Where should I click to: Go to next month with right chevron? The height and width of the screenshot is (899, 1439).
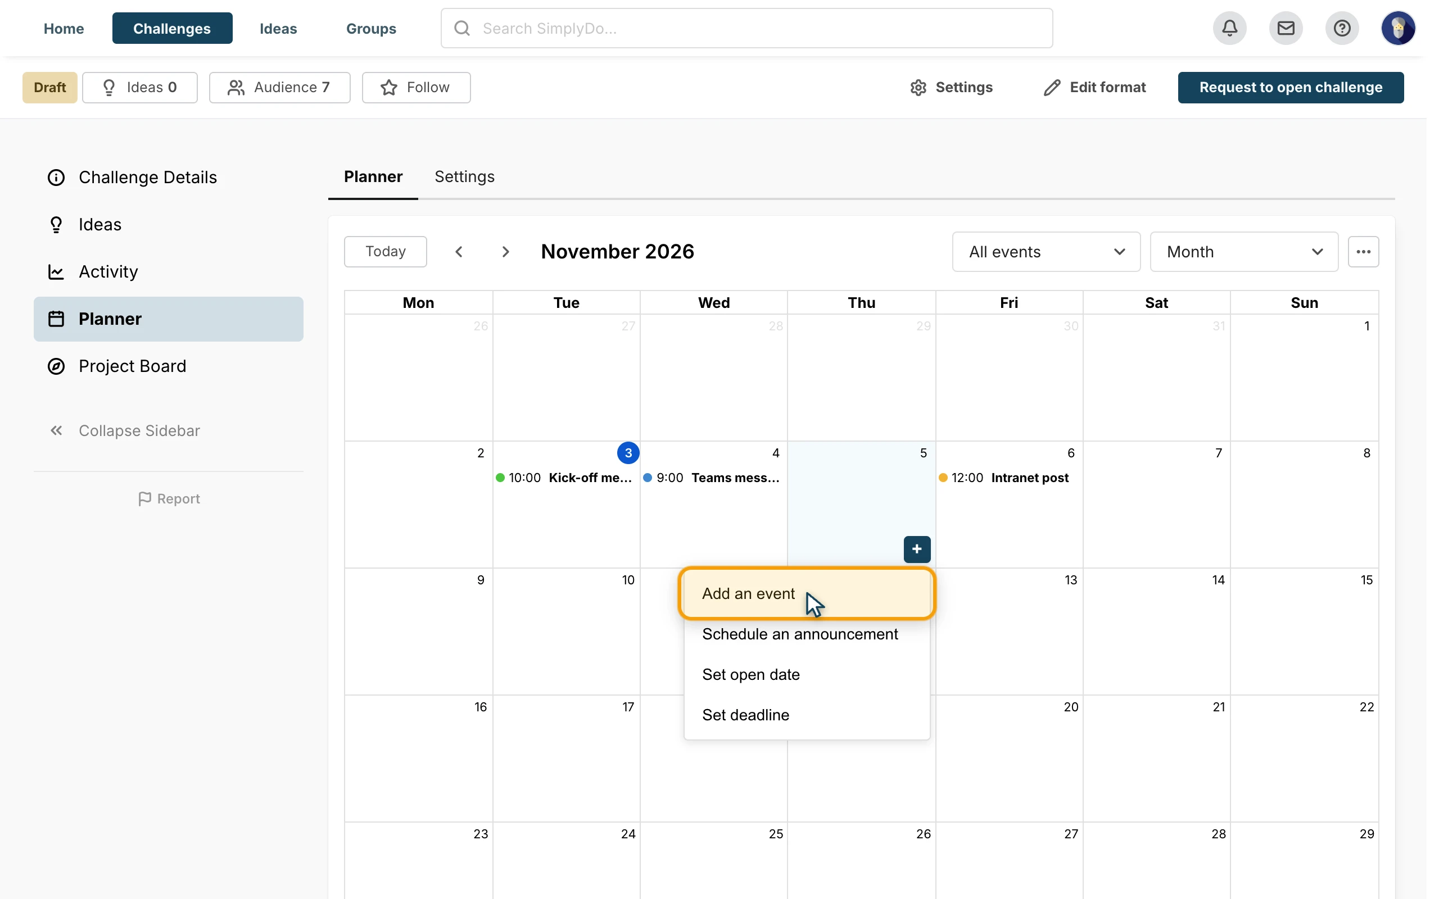click(x=505, y=252)
